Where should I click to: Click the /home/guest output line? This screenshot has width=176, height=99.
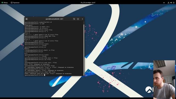coord(29,25)
